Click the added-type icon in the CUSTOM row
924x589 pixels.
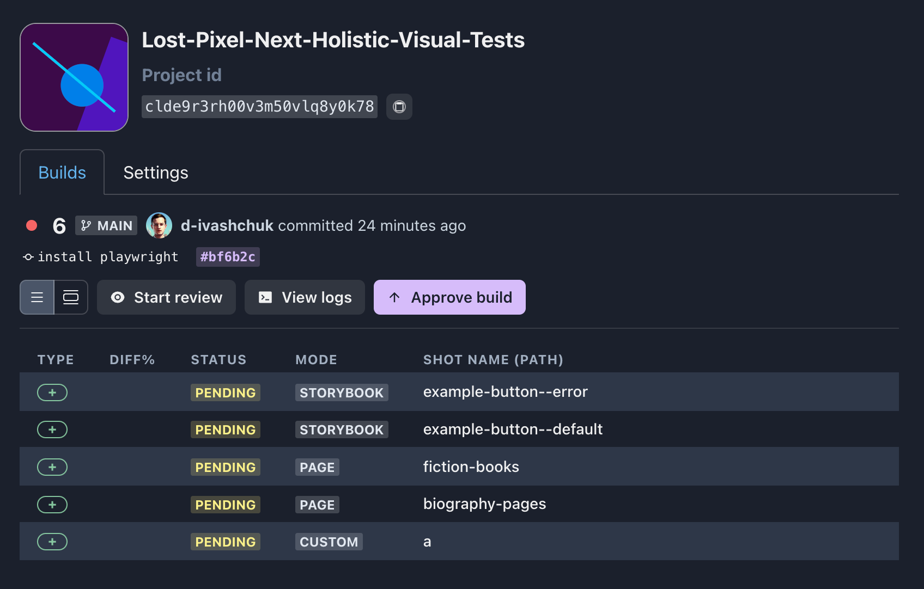[52, 542]
